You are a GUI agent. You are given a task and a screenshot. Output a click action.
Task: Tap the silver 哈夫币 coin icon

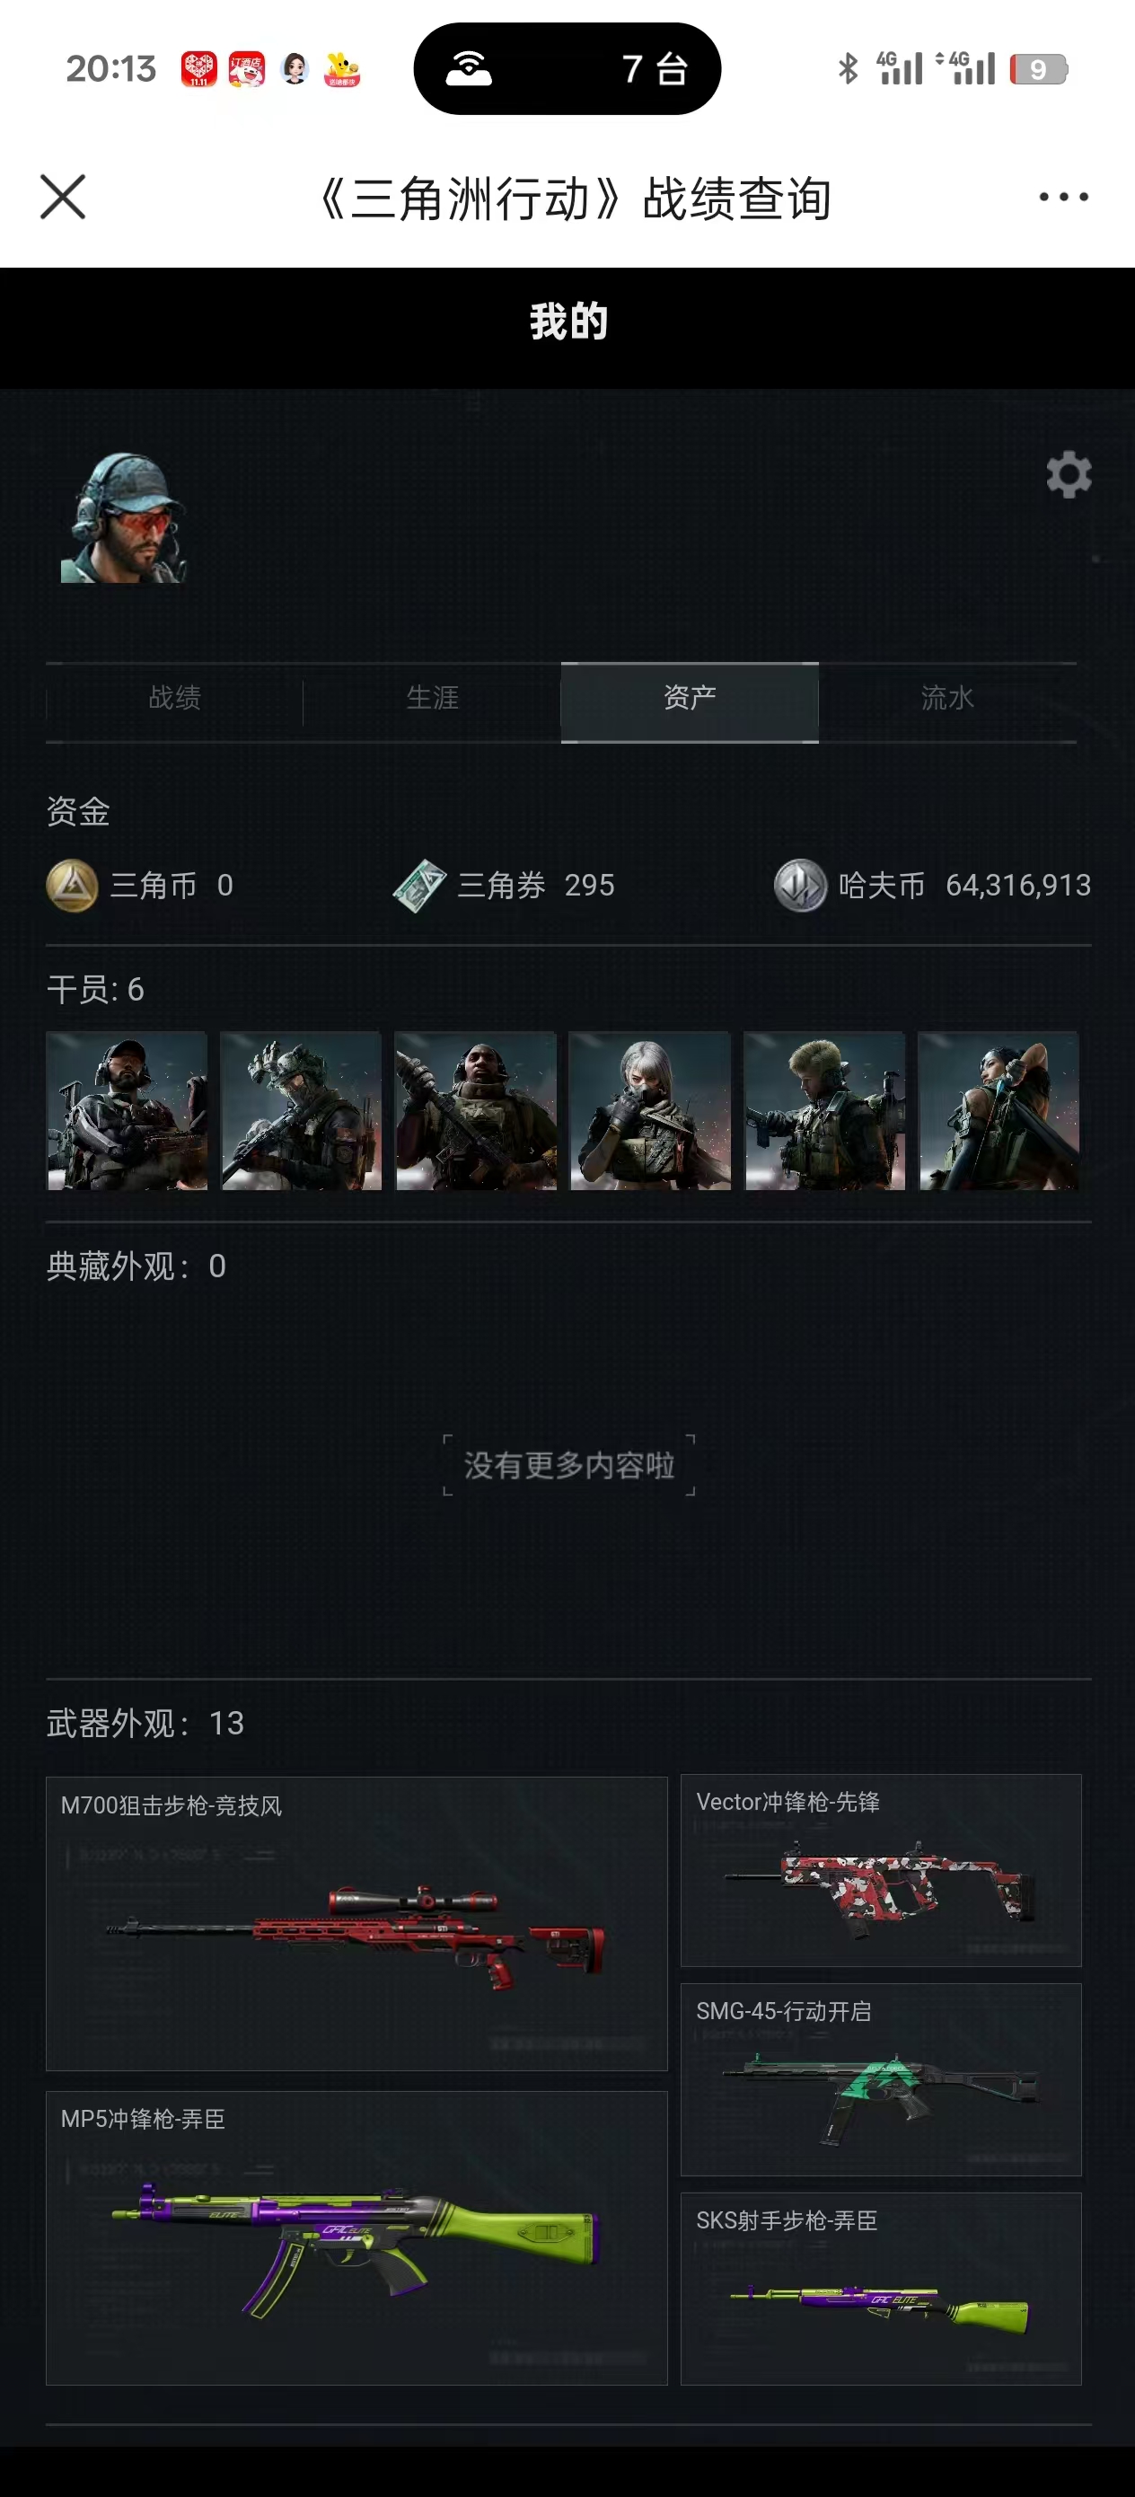(800, 885)
